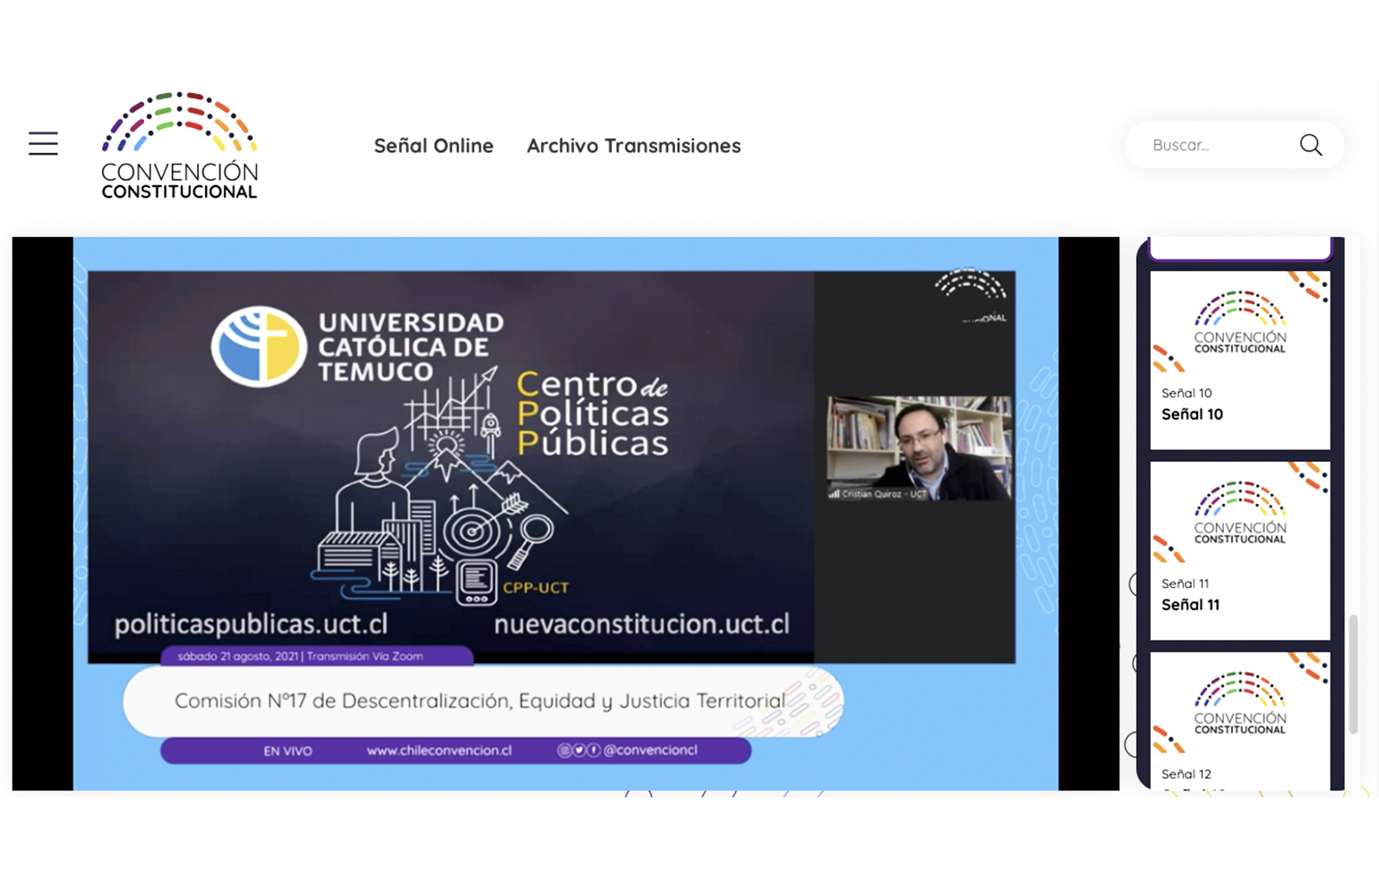
Task: Select the Señal 10 channel card
Action: click(x=1240, y=360)
